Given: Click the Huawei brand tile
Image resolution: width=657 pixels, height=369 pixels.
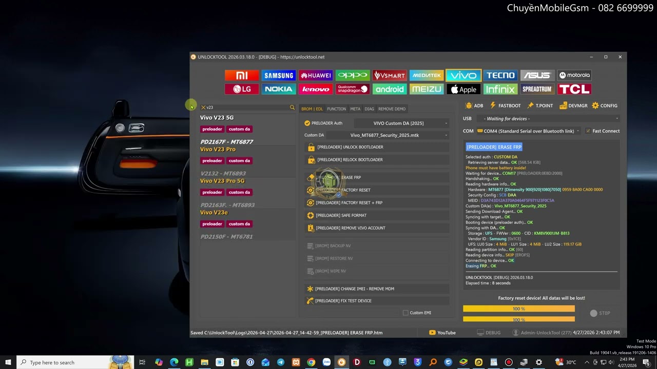Looking at the screenshot, I should [x=316, y=75].
